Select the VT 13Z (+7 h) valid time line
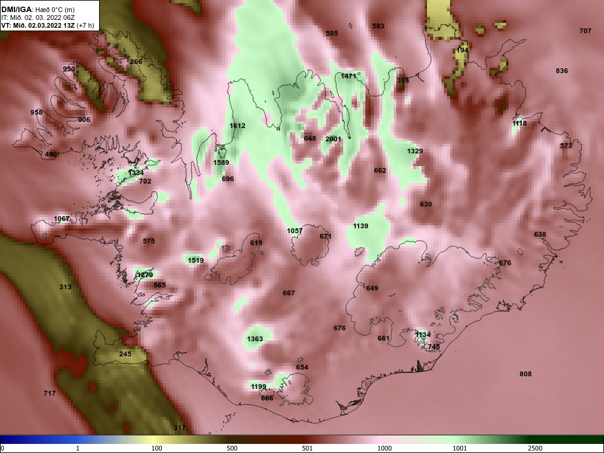Image resolution: width=604 pixels, height=453 pixels. (47, 25)
